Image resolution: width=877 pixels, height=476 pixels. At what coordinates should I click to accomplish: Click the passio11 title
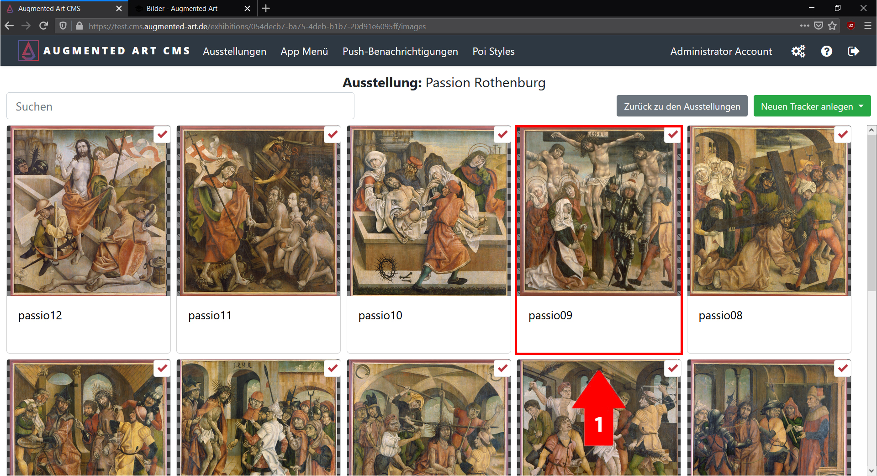tap(210, 316)
